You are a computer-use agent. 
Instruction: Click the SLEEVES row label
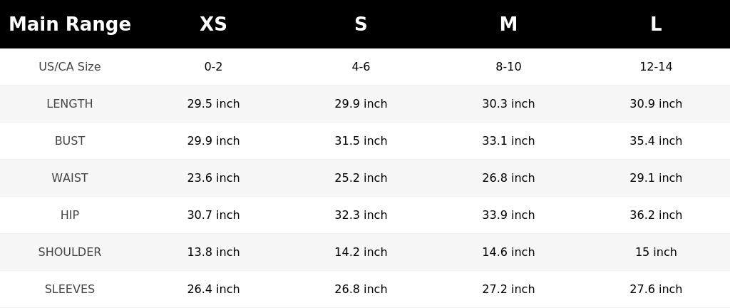(x=70, y=289)
